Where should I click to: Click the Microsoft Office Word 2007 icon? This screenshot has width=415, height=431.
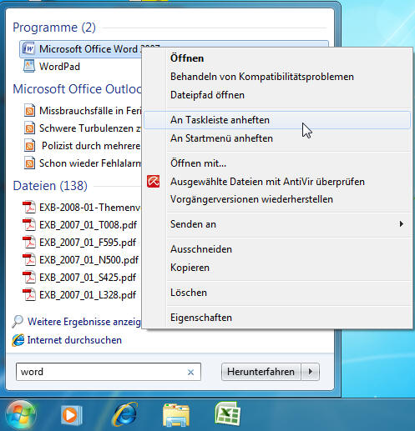(28, 48)
